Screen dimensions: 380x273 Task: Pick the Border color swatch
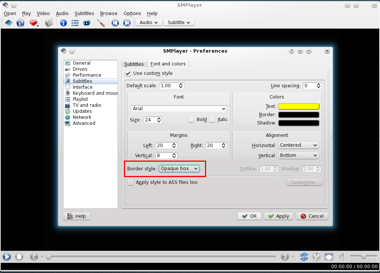[x=299, y=115]
